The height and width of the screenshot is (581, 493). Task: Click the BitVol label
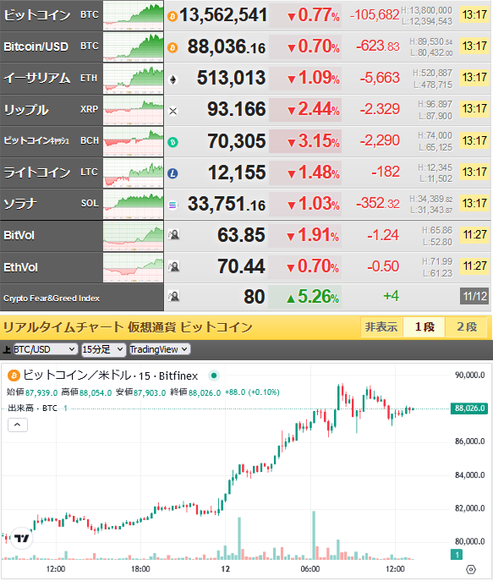tap(19, 235)
